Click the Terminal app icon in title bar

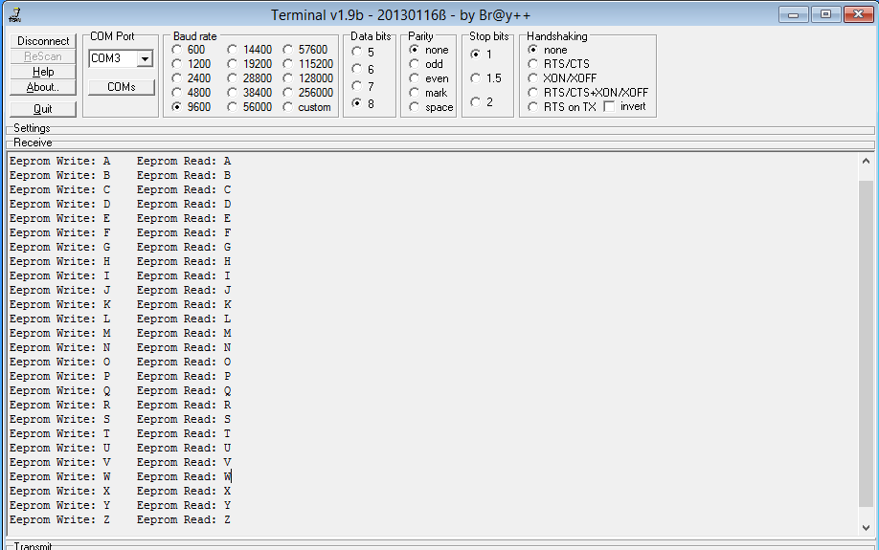click(x=14, y=15)
